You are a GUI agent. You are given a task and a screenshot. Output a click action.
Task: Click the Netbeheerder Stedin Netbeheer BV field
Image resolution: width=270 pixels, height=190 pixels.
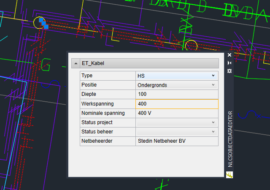click(x=176, y=141)
